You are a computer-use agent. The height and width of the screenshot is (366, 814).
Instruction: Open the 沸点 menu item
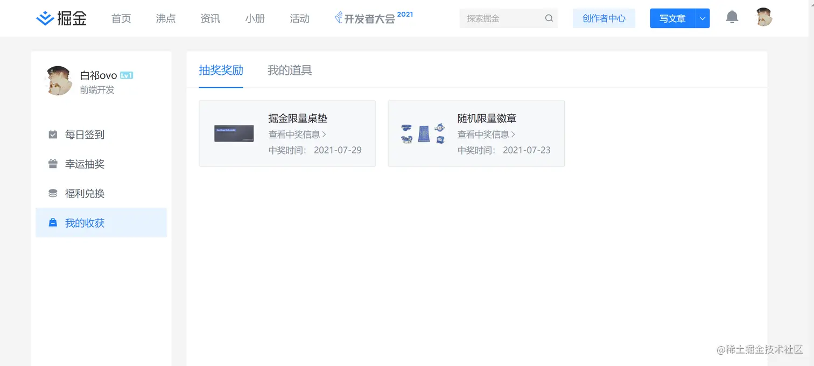tap(165, 18)
